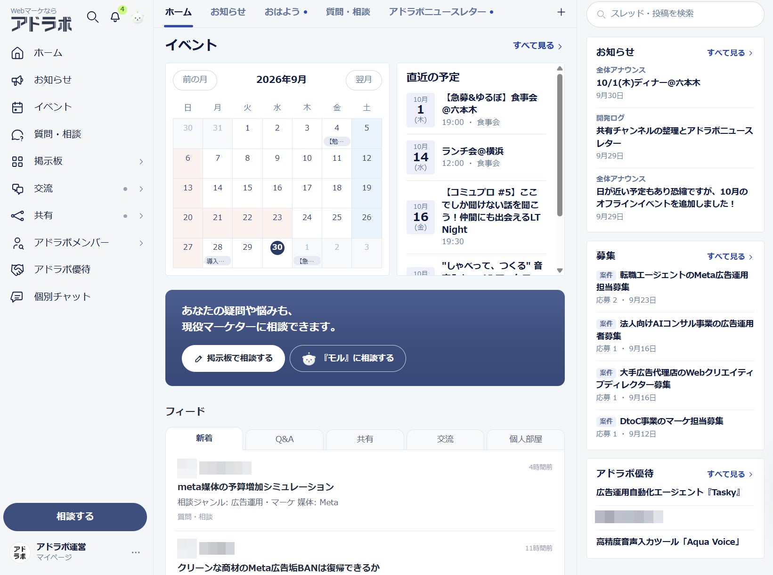Open the search magnifier icon in sidebar

coord(93,17)
